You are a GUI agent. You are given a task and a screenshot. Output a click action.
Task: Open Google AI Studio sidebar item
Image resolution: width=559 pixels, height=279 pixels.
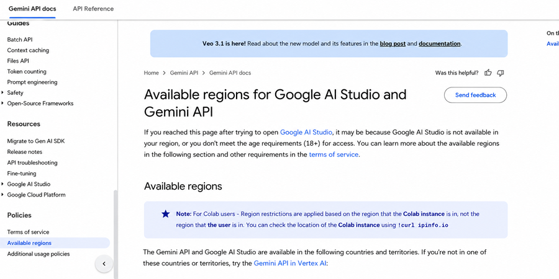[29, 184]
